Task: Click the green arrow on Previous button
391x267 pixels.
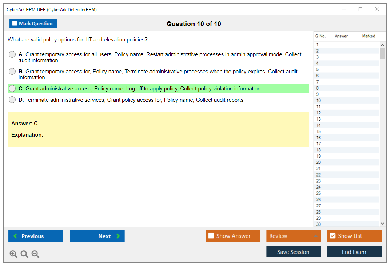Action: click(15, 236)
